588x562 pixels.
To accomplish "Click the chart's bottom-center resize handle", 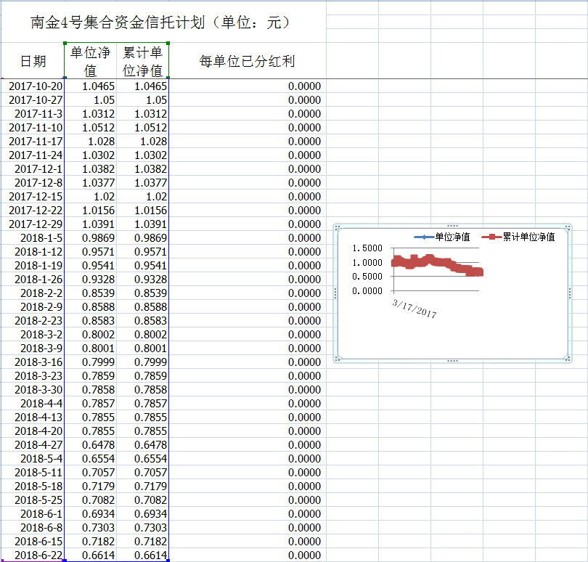I will [453, 360].
